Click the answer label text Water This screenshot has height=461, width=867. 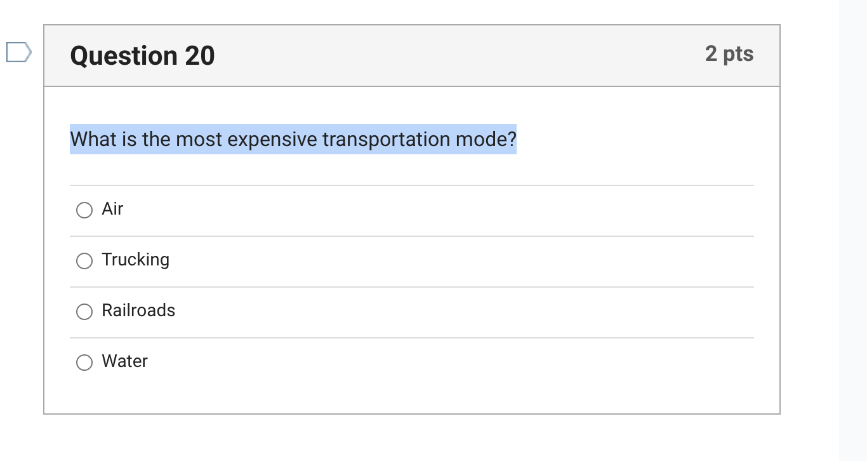(x=124, y=361)
